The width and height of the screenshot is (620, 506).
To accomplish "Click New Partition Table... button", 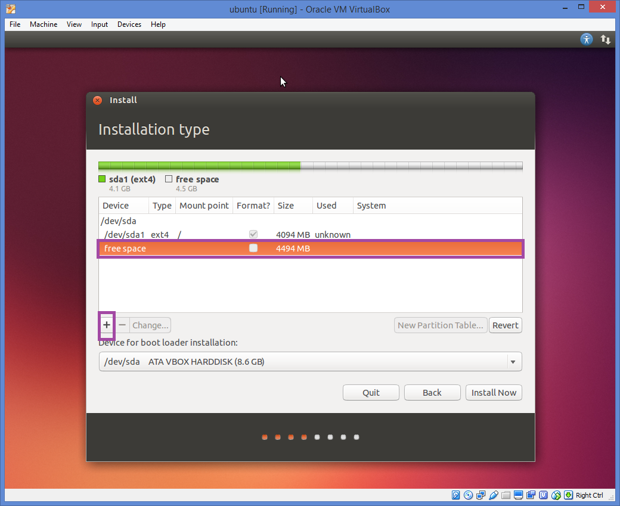I will point(441,325).
